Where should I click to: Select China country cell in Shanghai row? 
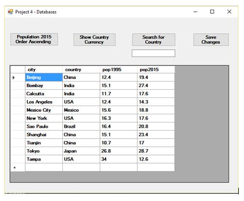point(81,135)
